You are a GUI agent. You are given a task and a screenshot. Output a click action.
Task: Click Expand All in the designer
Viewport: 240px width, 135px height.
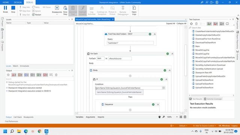point(171,24)
